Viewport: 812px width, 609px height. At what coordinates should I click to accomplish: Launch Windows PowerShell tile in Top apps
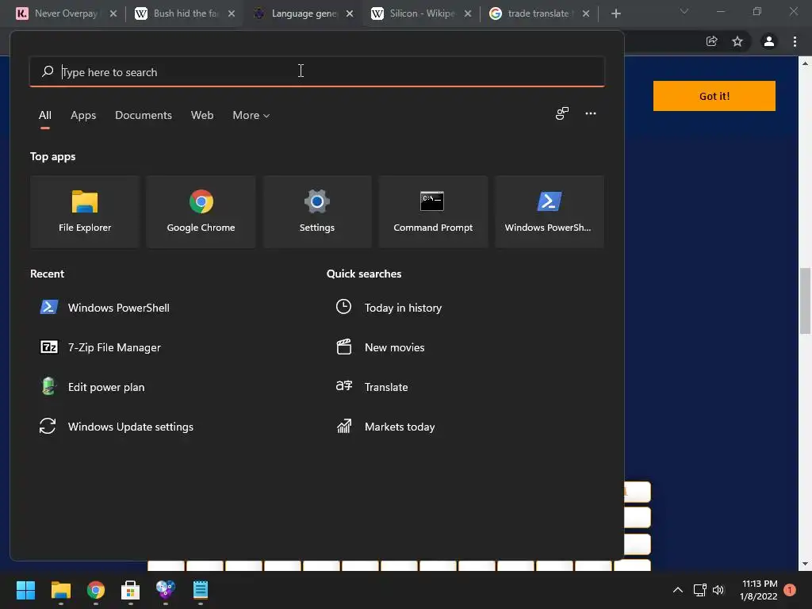click(x=549, y=211)
